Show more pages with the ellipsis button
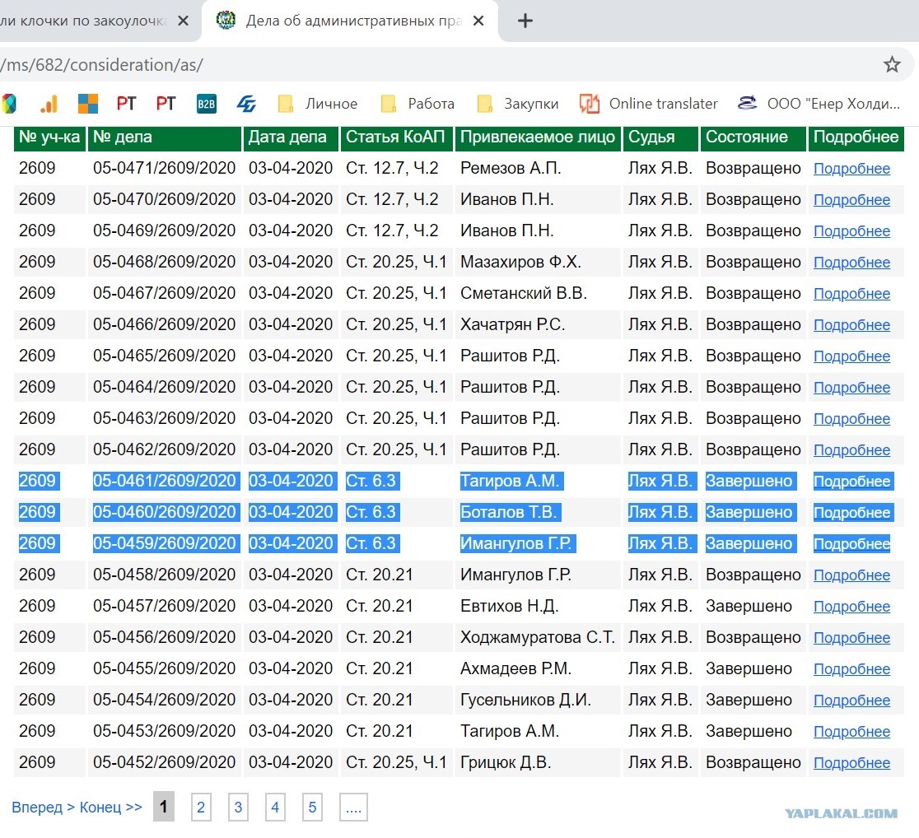The height and width of the screenshot is (838, 919). tap(353, 807)
